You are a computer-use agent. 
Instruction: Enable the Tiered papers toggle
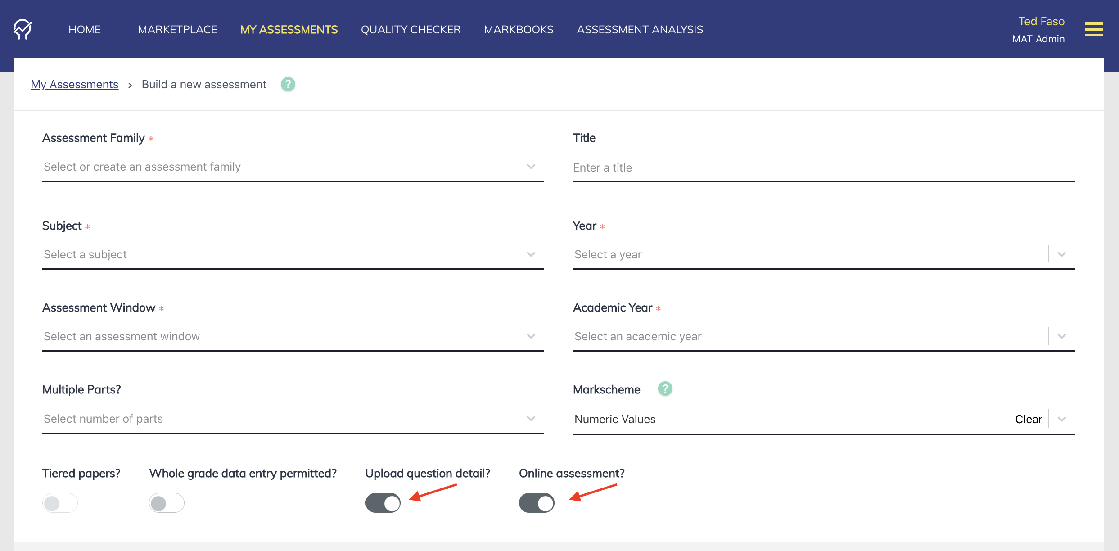pos(60,503)
